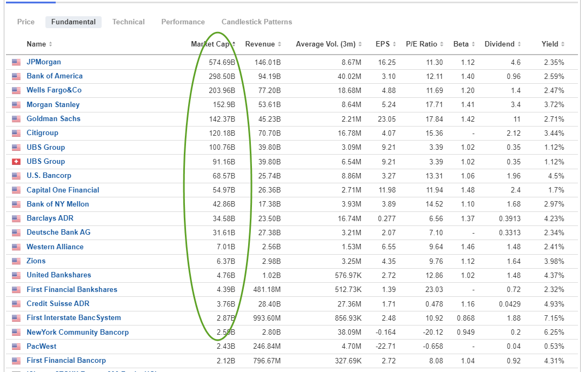
Task: Click the US flag beside Credit Suisse ADR
Action: [16, 304]
